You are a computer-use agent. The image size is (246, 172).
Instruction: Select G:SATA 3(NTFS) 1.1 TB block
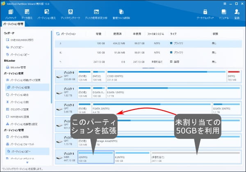click(x=227, y=109)
